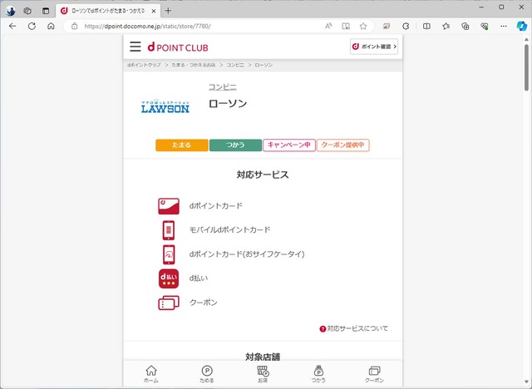Click the Read aloud icon in address bar
The image size is (532, 389).
[328, 26]
